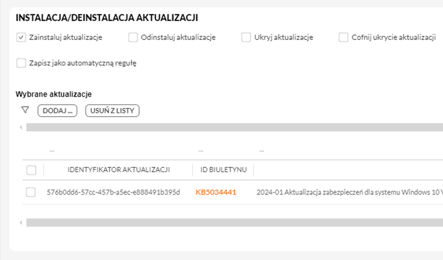Sort by ID BIULETYNU column header
Screen dimensions: 443x260
224,170
